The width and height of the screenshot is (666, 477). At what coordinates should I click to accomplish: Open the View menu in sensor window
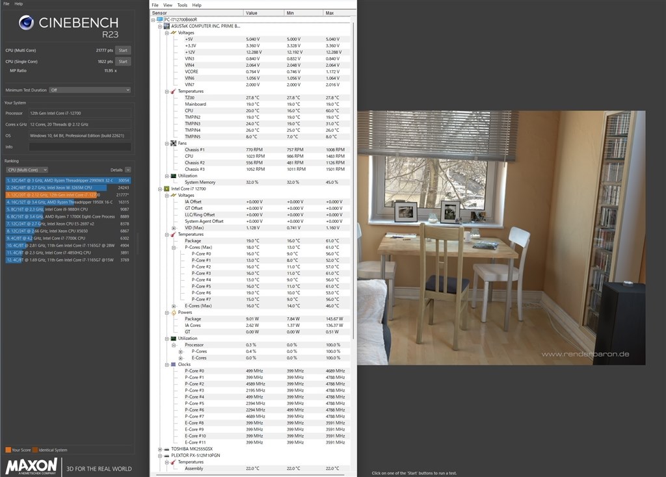tap(168, 5)
